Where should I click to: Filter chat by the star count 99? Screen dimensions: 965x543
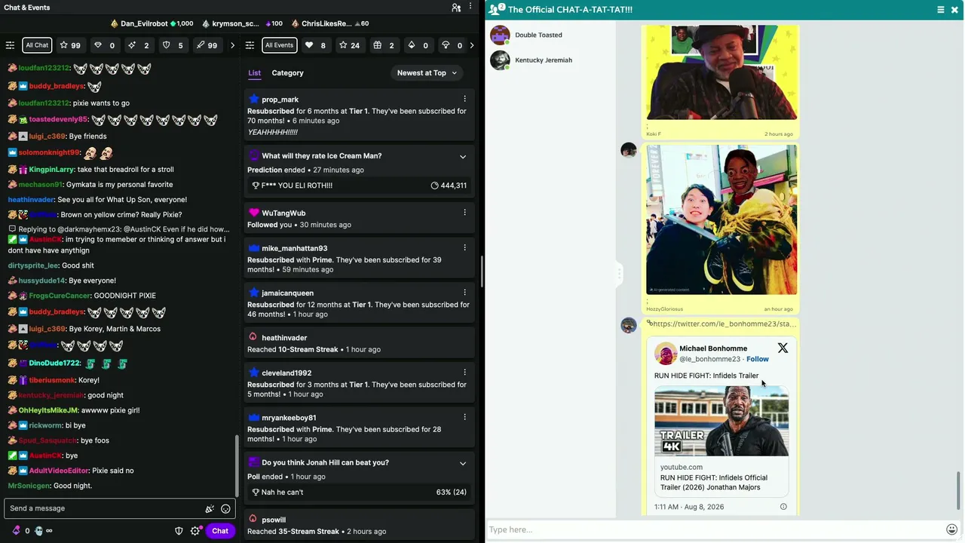tap(70, 45)
